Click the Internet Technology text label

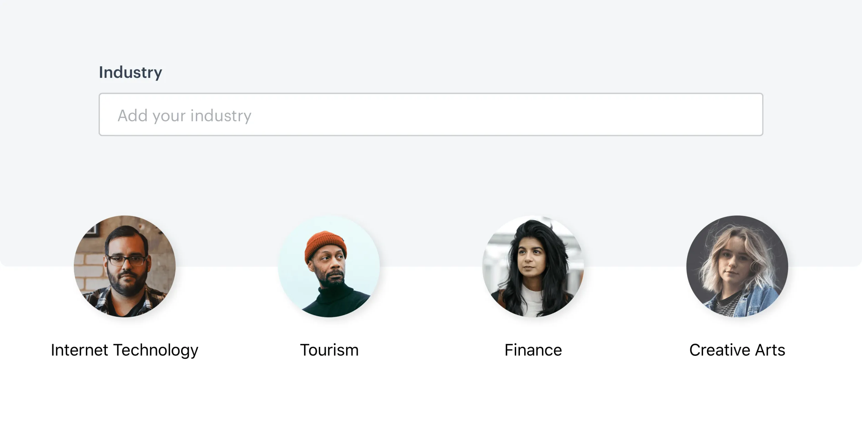point(124,350)
